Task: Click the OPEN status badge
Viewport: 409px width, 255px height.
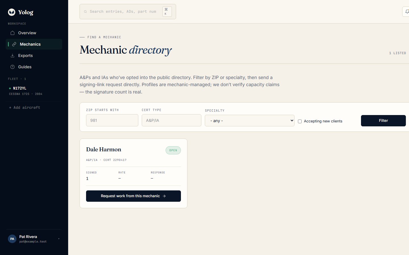Action: 173,150
